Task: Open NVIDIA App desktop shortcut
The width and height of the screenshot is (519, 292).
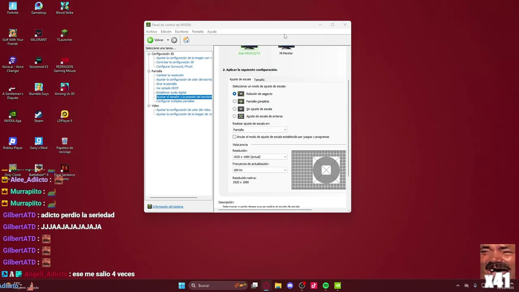Action: tap(13, 116)
